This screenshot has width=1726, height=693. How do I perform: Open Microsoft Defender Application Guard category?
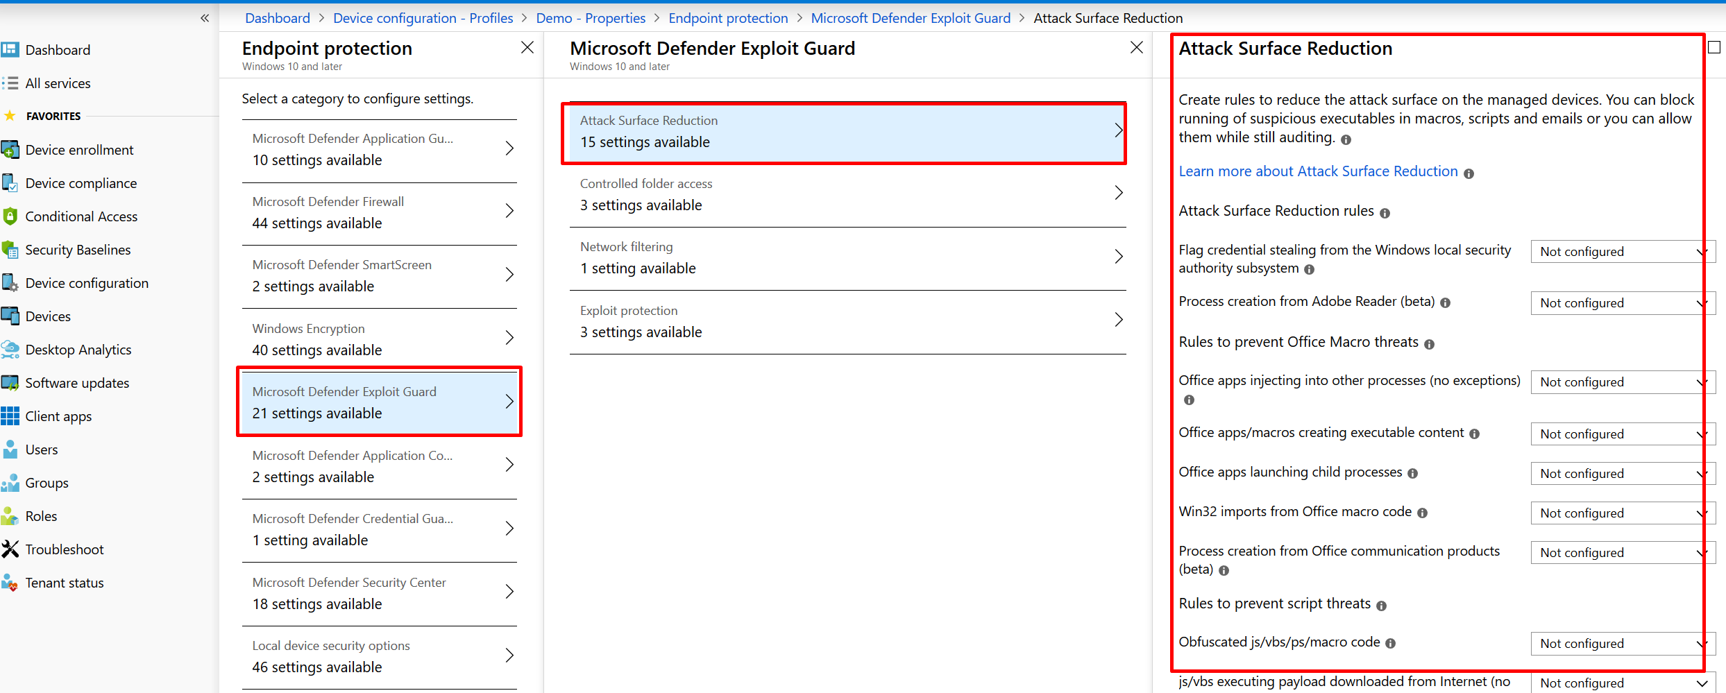[380, 150]
